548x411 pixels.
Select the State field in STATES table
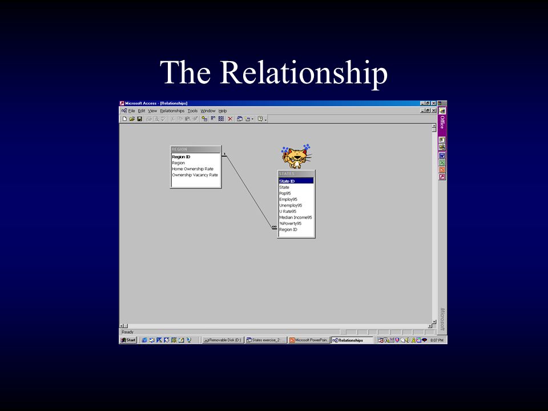[296, 187]
